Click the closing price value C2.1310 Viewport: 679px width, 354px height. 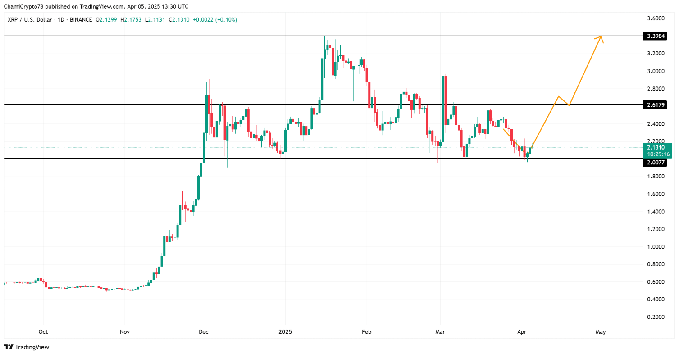[185, 20]
